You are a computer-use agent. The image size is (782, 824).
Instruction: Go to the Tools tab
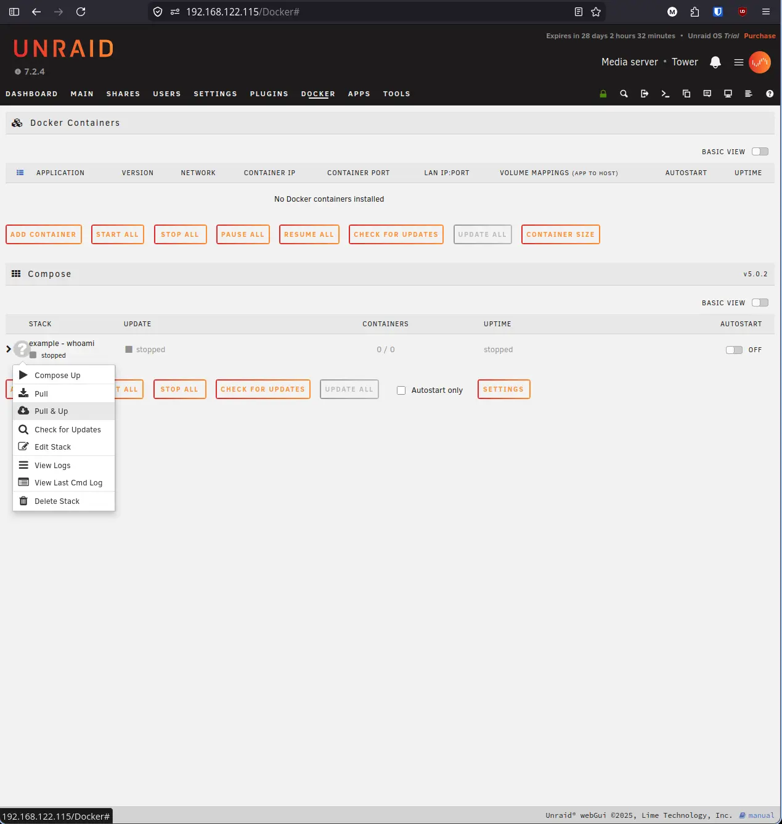coord(396,94)
